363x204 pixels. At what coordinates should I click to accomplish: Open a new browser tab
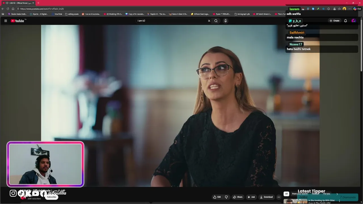pos(38,3)
